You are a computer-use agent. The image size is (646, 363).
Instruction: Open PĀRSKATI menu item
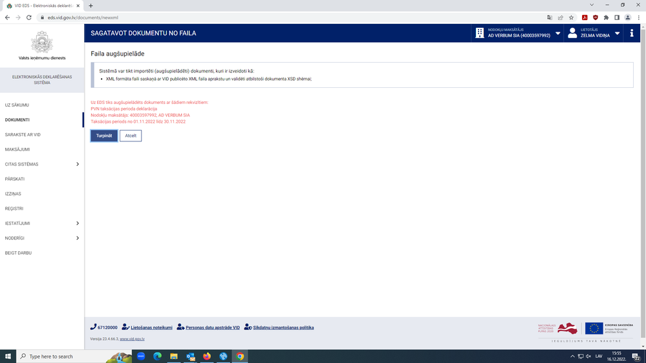click(15, 179)
